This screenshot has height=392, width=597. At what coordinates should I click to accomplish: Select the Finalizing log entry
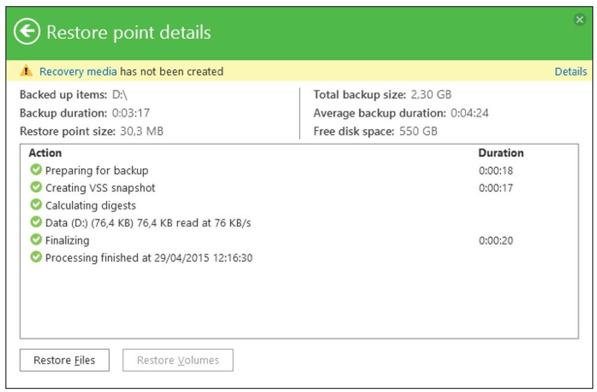67,240
